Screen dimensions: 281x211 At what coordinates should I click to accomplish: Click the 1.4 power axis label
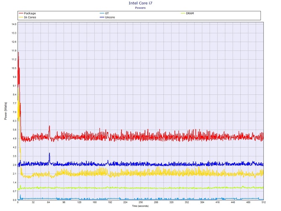coord(14,182)
